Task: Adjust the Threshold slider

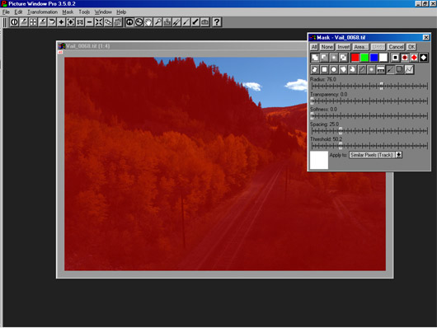Action: 369,146
